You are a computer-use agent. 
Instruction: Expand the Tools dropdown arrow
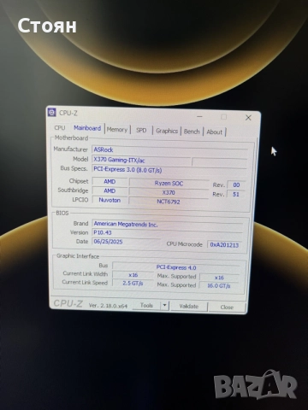tap(165, 306)
